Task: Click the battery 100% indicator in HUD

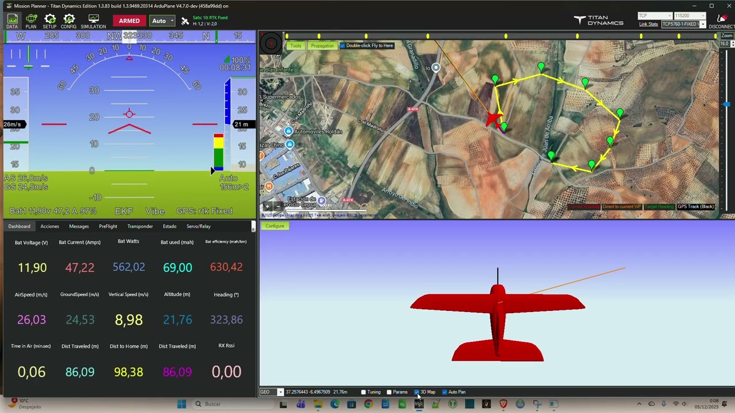Action: pyautogui.click(x=238, y=60)
